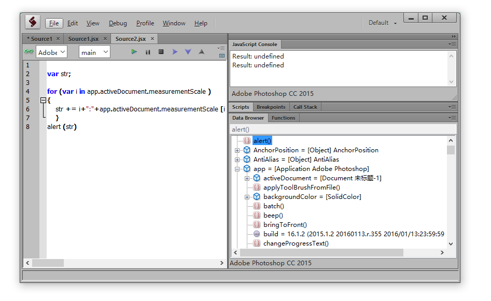The height and width of the screenshot is (301, 491).
Task: Switch to the Functions tab
Action: 284,118
